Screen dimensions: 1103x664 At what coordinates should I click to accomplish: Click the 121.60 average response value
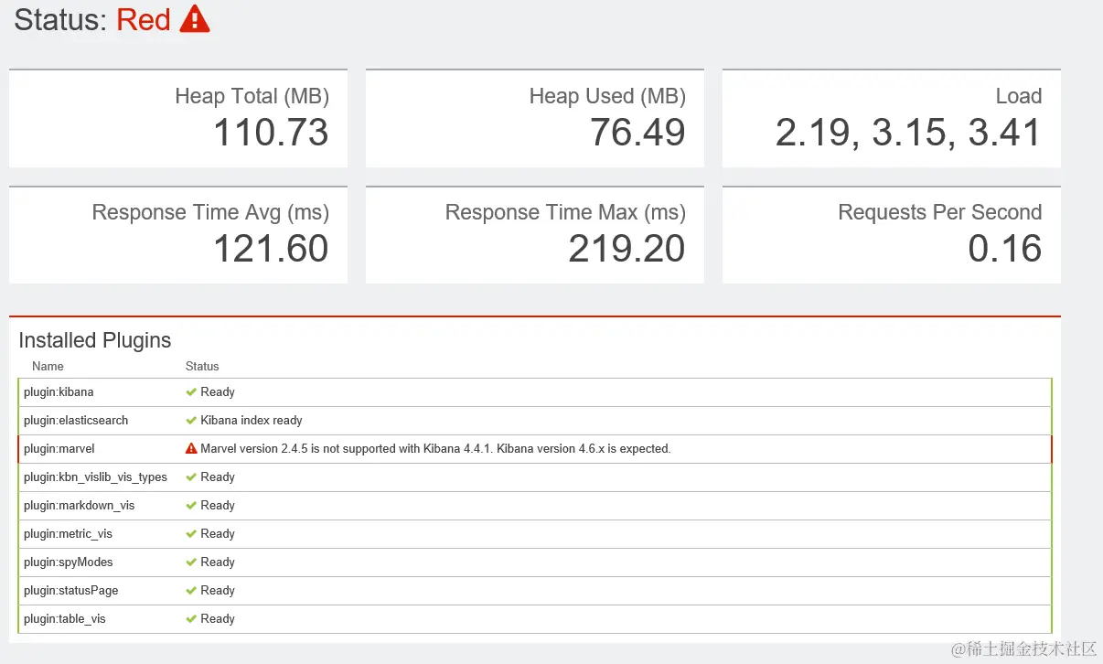point(271,249)
